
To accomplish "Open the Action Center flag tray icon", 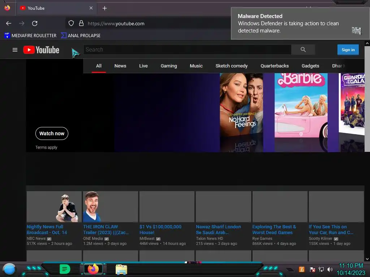I will coord(312,269).
